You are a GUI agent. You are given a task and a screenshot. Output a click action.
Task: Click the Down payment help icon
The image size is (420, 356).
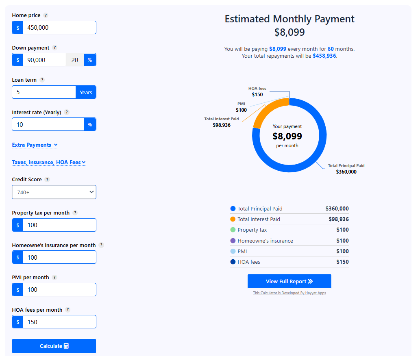tap(54, 48)
